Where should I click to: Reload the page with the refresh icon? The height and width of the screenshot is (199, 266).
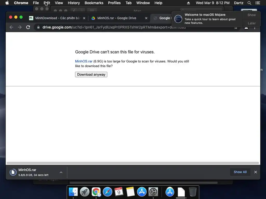pyautogui.click(x=28, y=27)
